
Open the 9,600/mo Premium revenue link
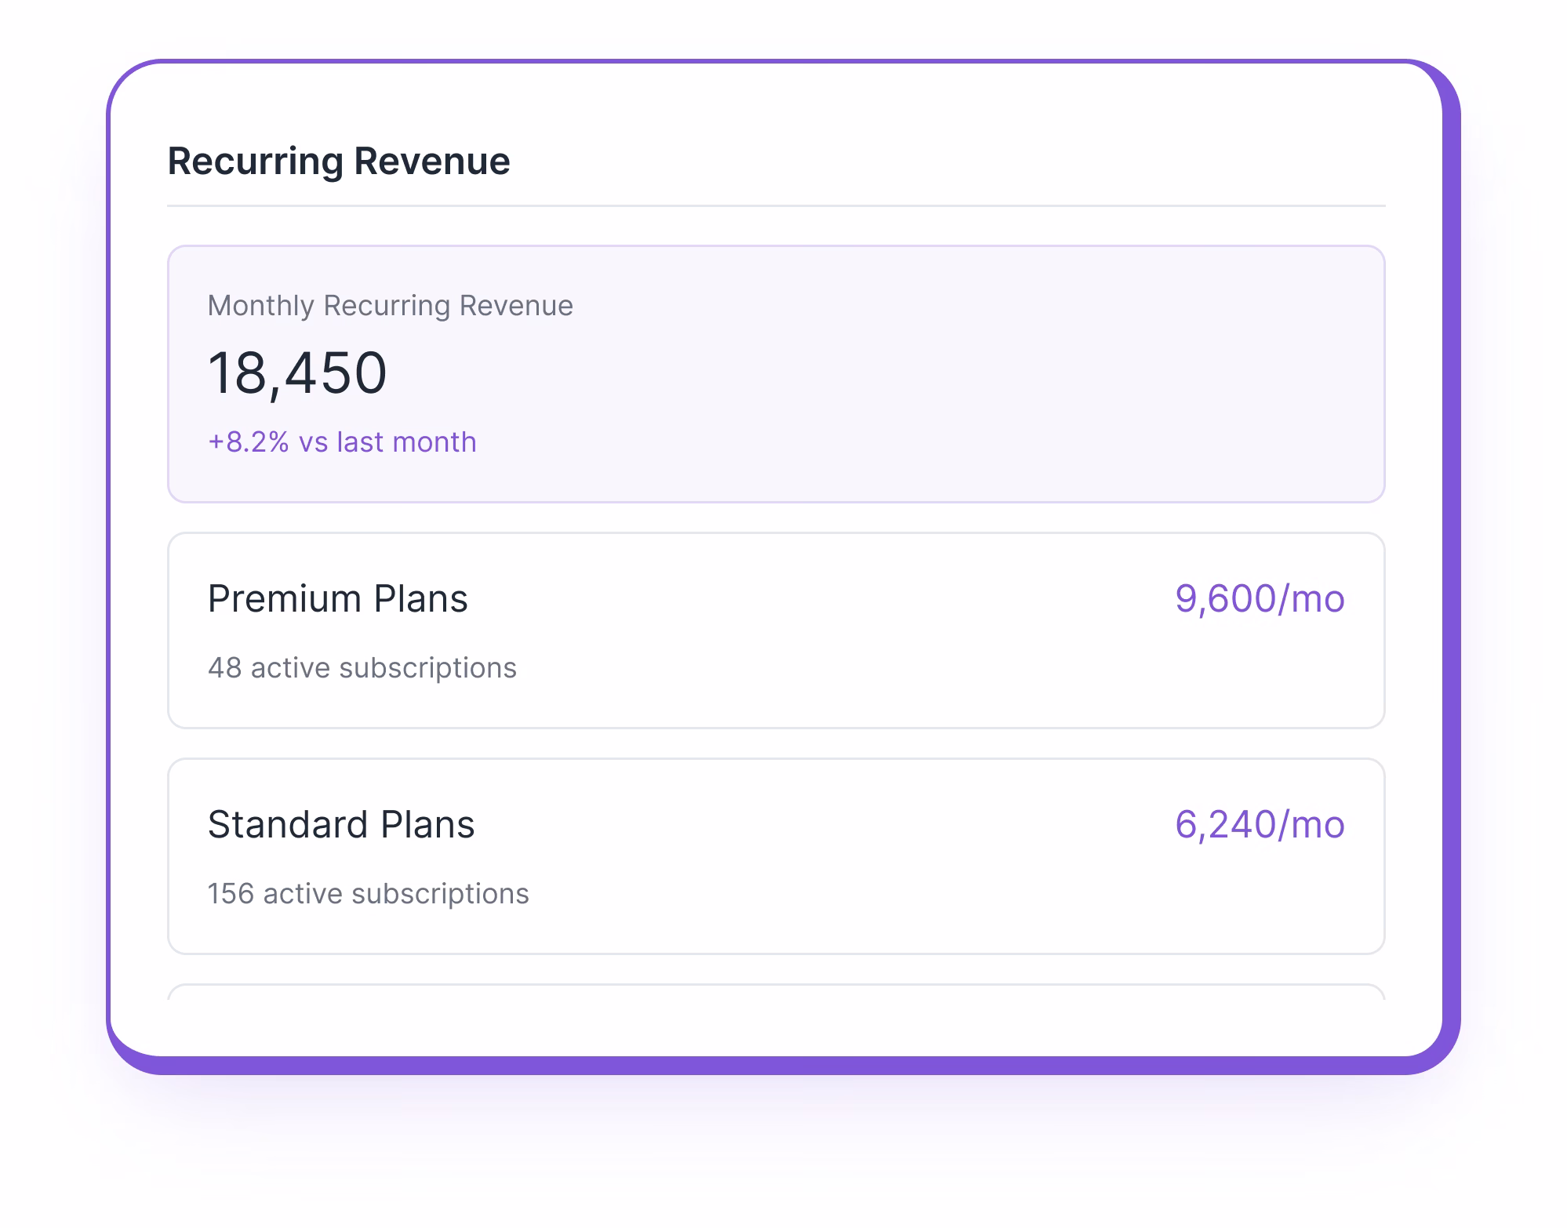[x=1258, y=597]
